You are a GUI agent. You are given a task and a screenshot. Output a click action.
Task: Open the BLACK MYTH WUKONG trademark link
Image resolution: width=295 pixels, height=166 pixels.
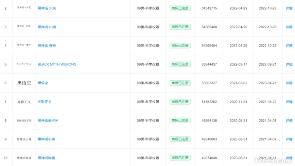tap(57, 64)
